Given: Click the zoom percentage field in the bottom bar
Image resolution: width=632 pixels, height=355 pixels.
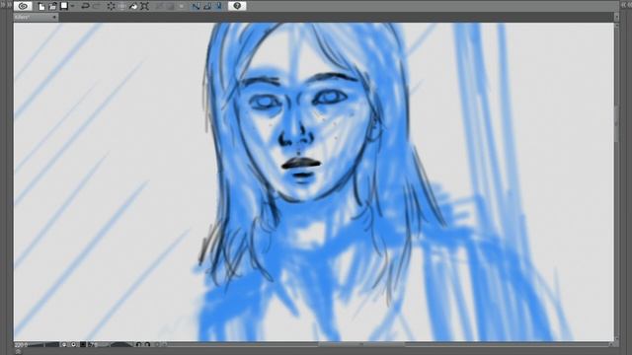Looking at the screenshot, I should pos(21,345).
